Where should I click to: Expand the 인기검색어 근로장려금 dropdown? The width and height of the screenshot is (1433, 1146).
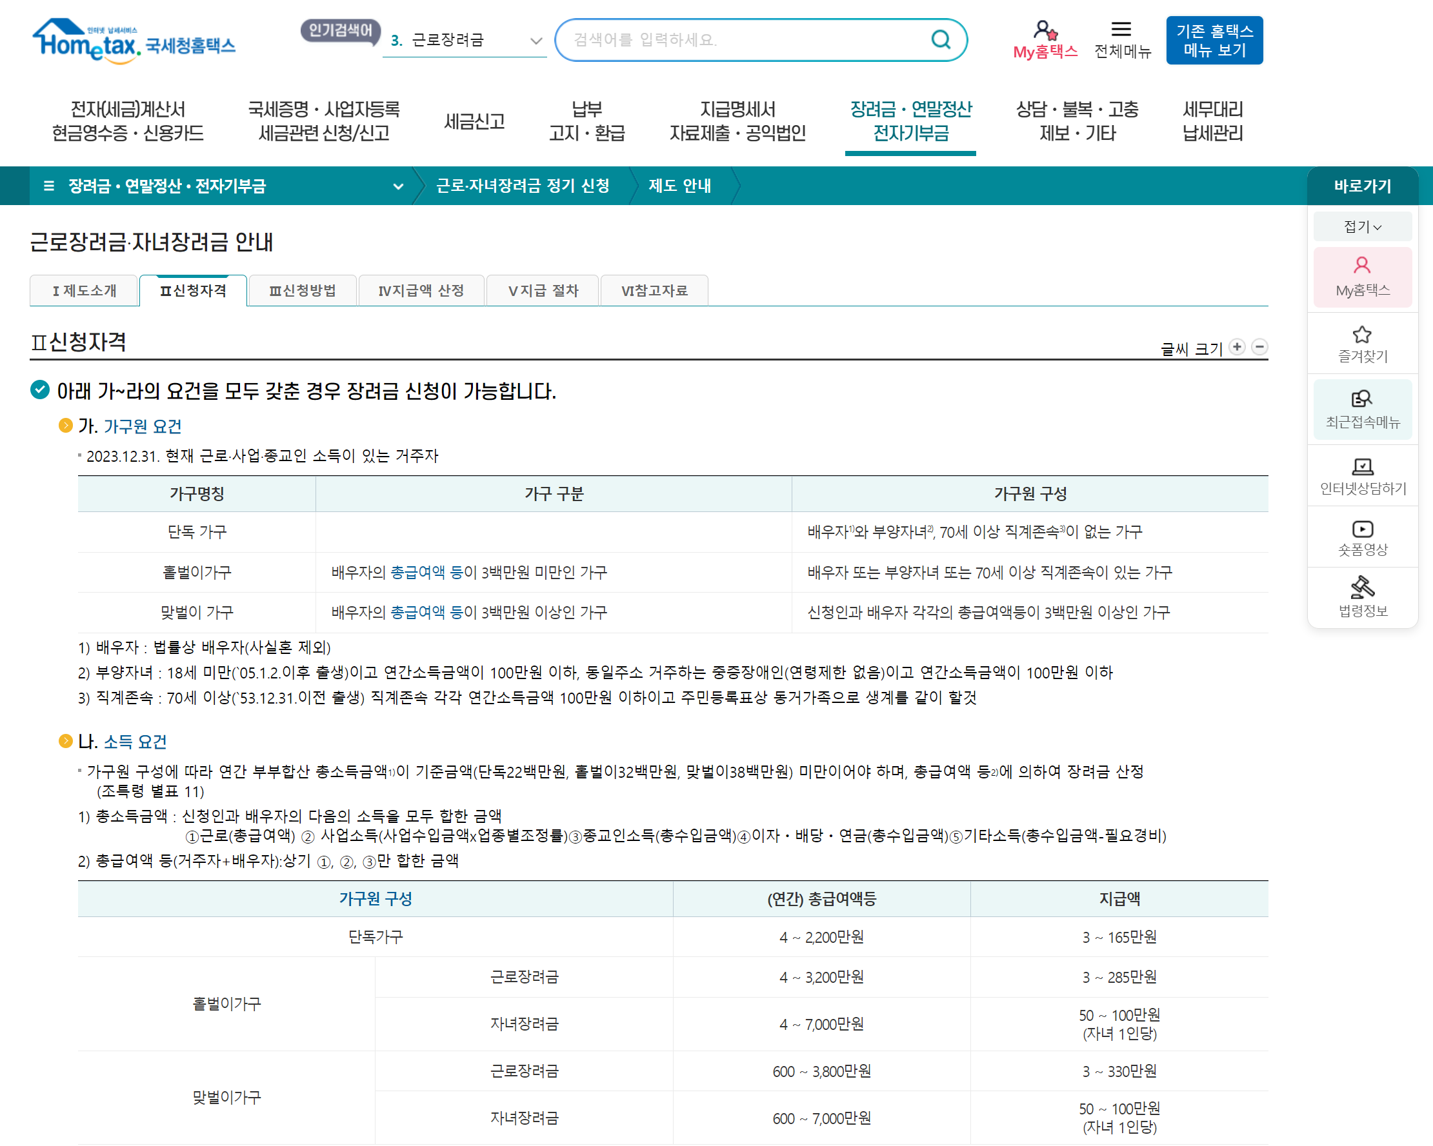click(x=536, y=41)
